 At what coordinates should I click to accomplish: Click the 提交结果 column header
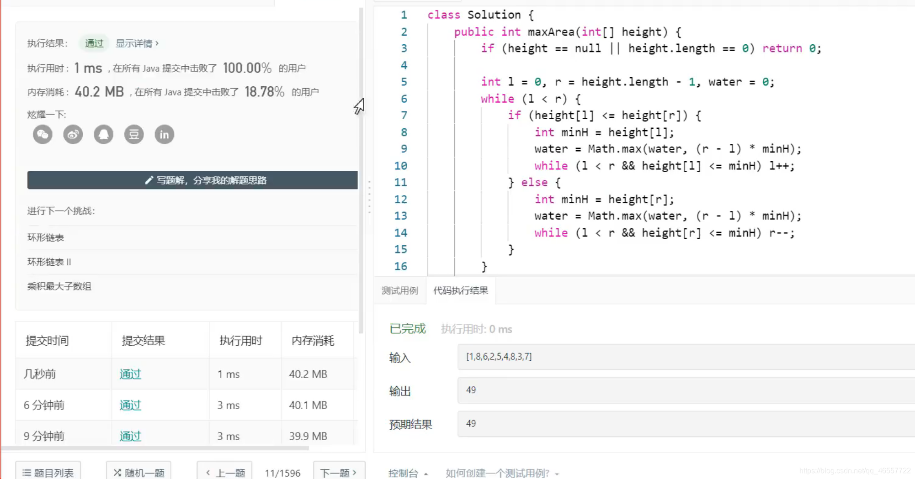click(143, 340)
